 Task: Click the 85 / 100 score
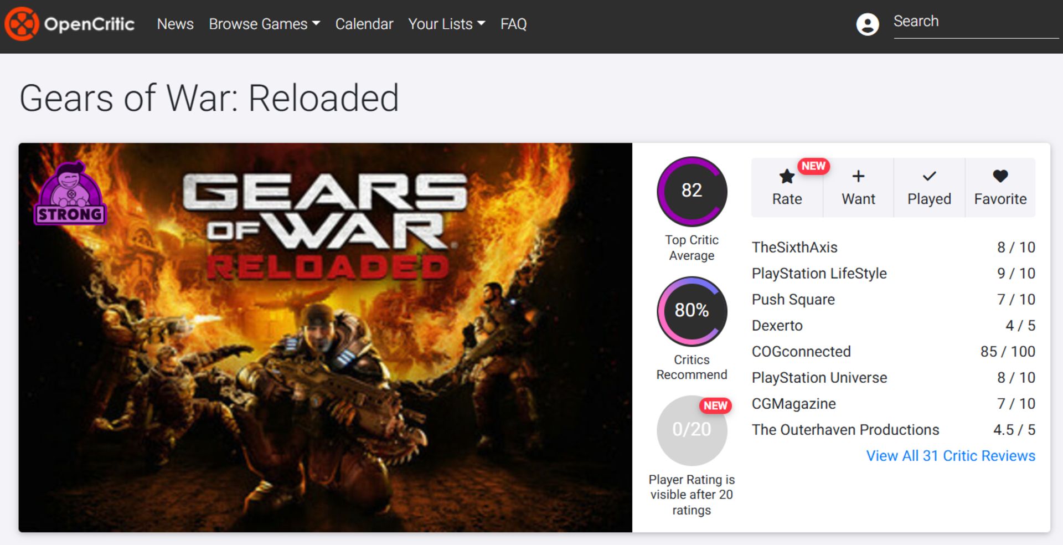coord(1008,352)
